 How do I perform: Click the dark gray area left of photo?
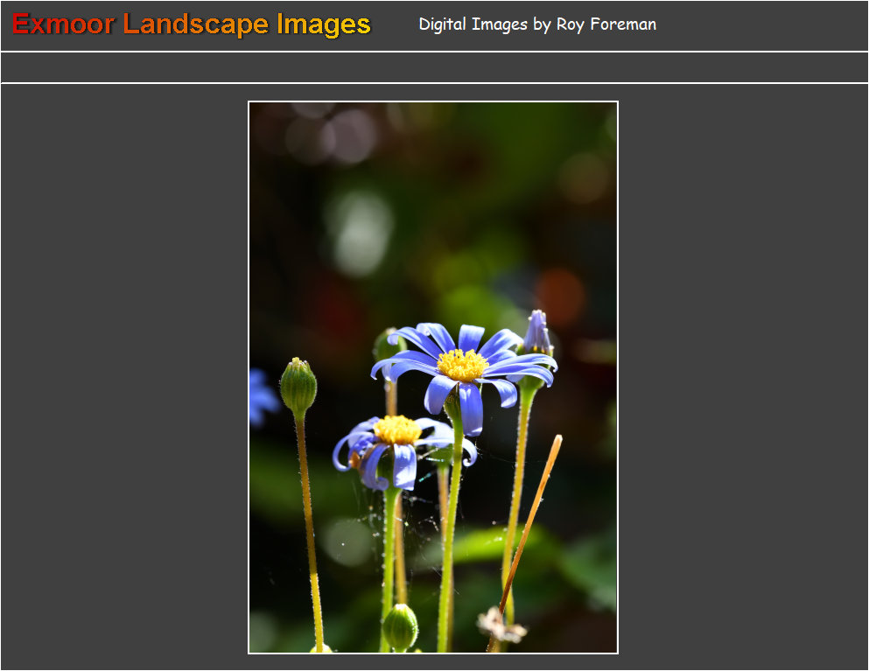(x=123, y=376)
